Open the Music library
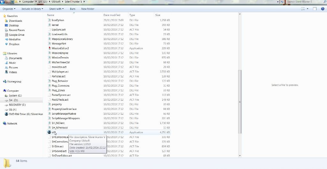The width and height of the screenshot is (327, 169). (x=12, y=63)
